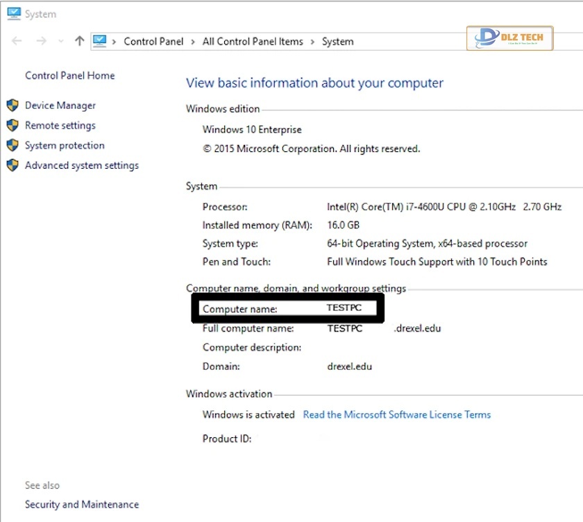This screenshot has height=522, width=583.
Task: Open the recent locations dropdown arrow
Action: [61, 42]
